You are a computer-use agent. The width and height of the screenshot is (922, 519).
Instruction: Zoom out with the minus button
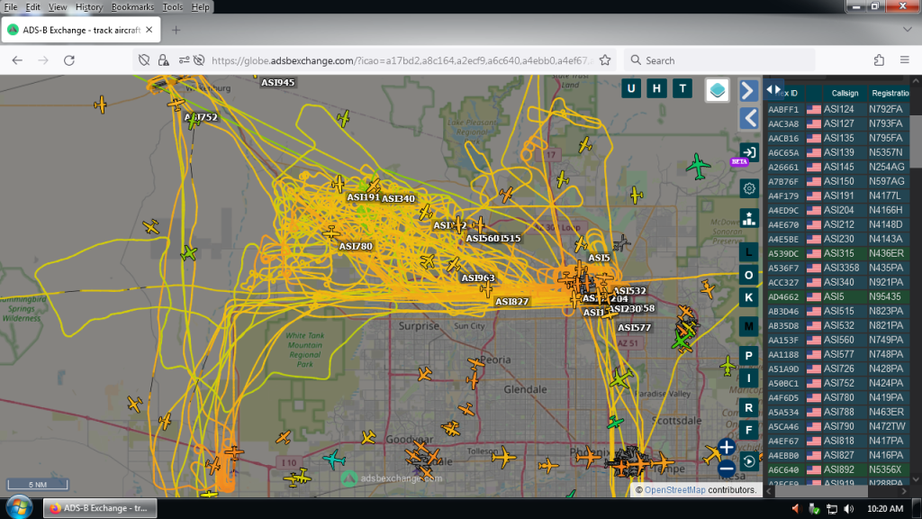(727, 469)
